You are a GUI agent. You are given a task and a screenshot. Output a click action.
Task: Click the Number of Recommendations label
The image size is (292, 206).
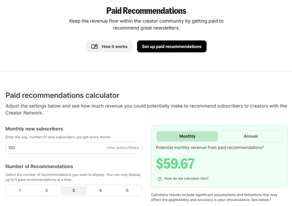(39, 166)
